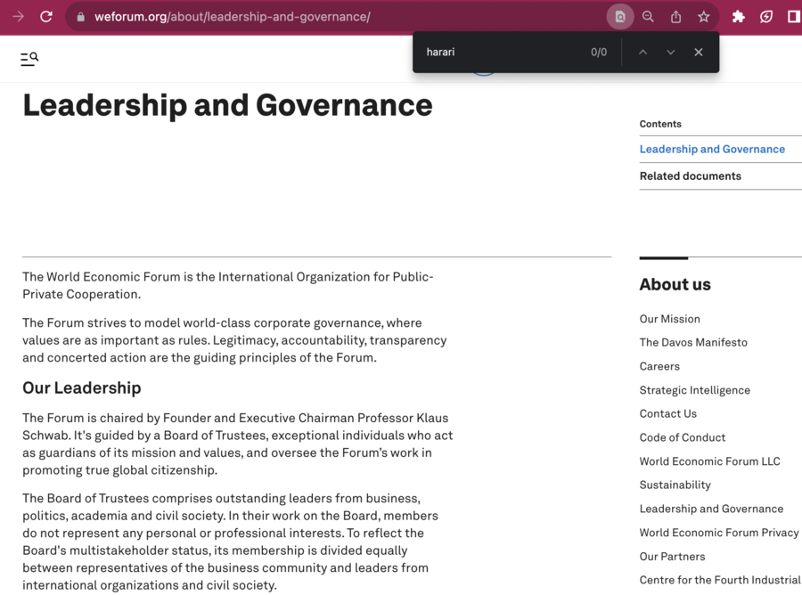Go to the Code of Conduct page

tap(682, 437)
